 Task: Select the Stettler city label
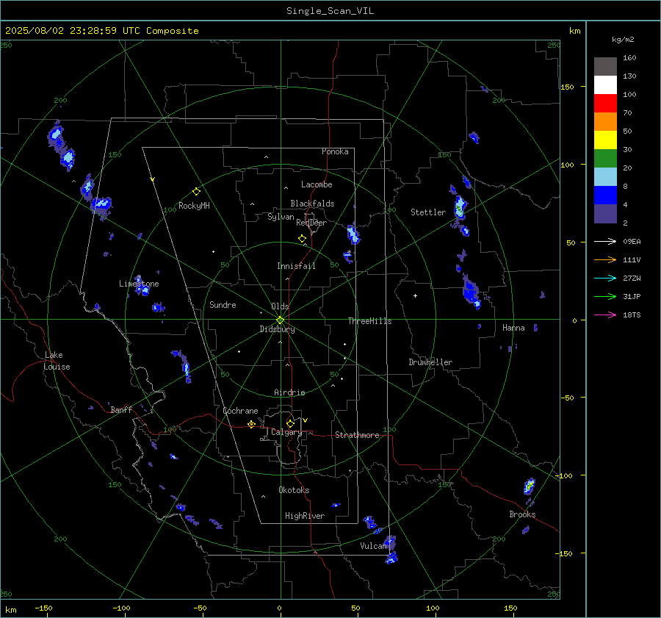point(428,212)
